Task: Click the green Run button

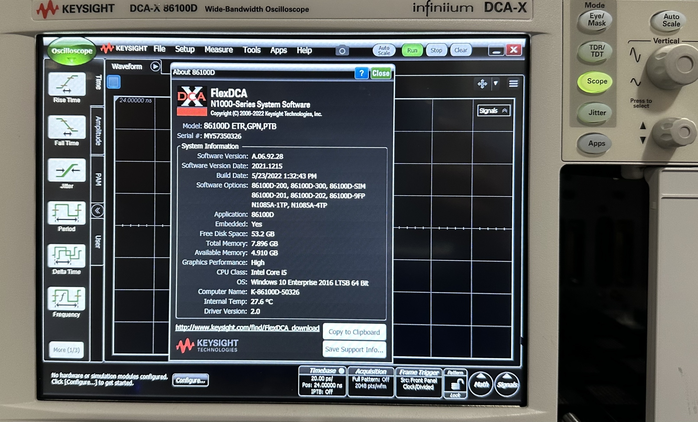Action: (412, 50)
